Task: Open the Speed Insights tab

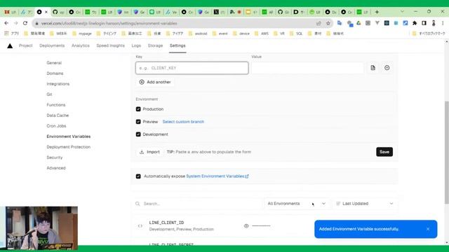Action: point(110,45)
